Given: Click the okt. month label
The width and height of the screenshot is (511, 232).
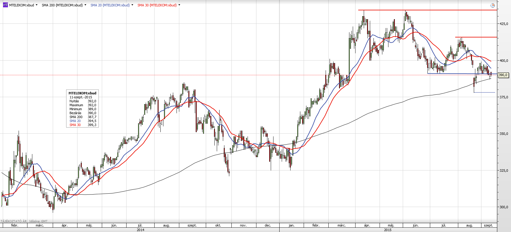Looking at the screenshot, I should pyautogui.click(x=218, y=225).
